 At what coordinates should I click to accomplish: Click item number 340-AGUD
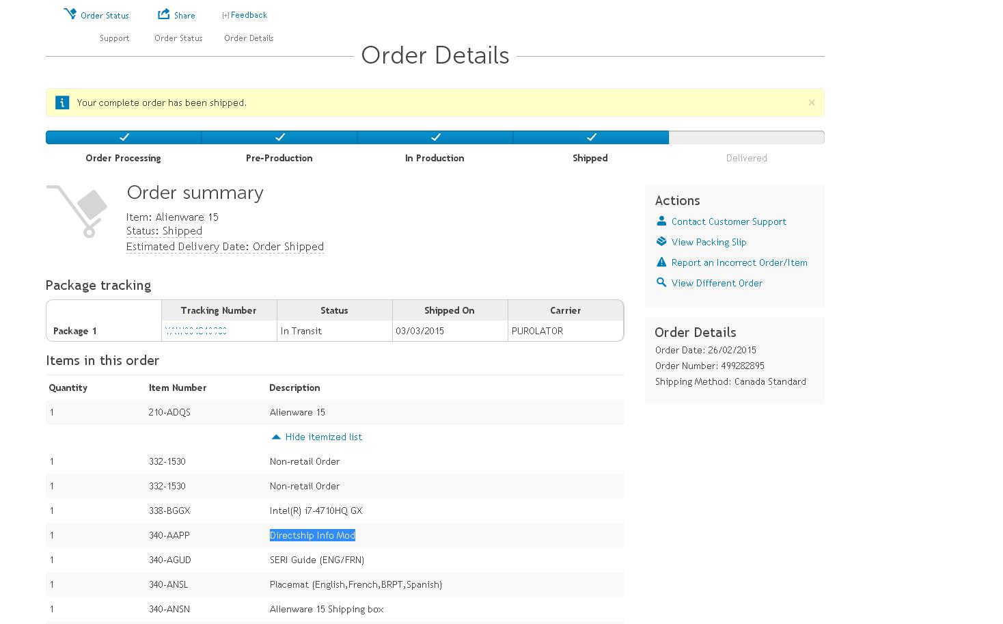coord(170,560)
